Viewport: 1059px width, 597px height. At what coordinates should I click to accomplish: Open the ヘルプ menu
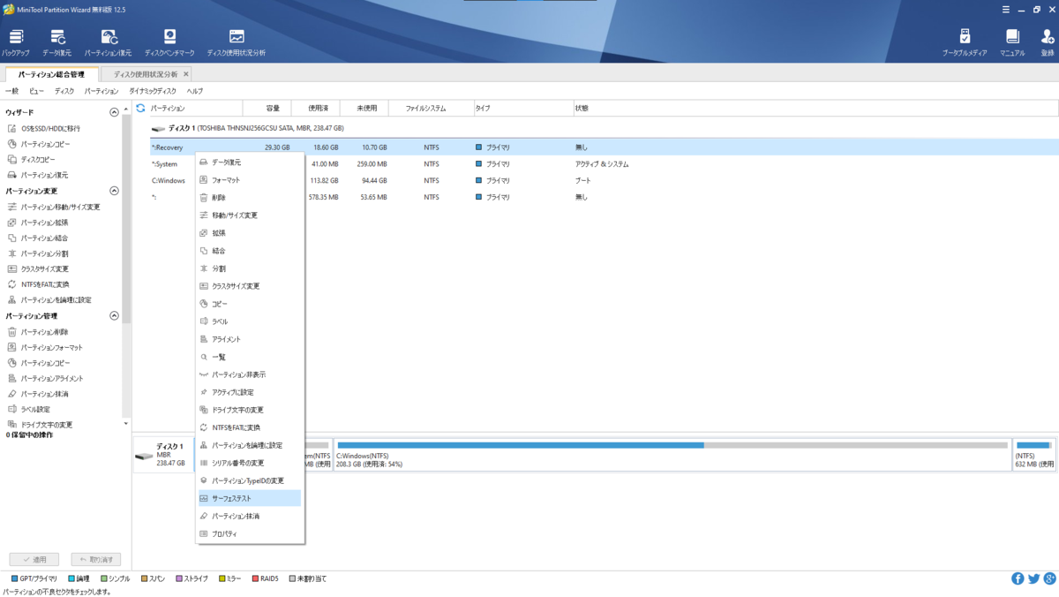(x=194, y=91)
